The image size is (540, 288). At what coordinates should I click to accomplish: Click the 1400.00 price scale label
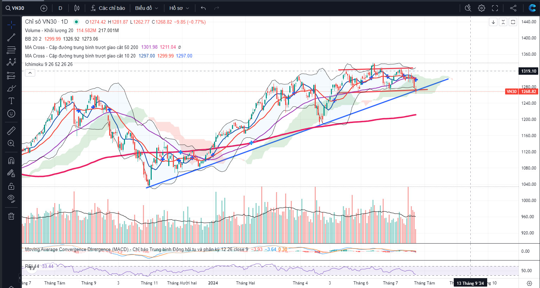(x=529, y=38)
